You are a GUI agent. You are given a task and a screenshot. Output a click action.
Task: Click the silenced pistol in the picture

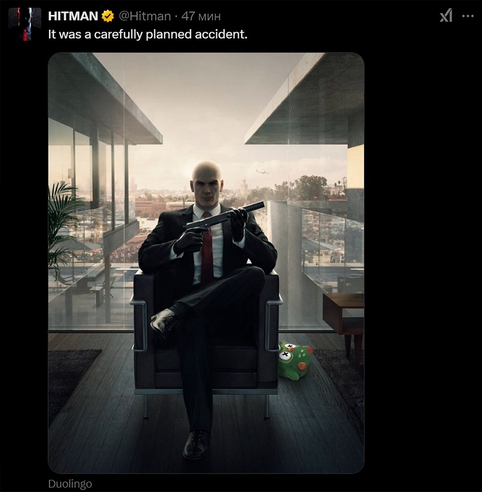pyautogui.click(x=226, y=216)
